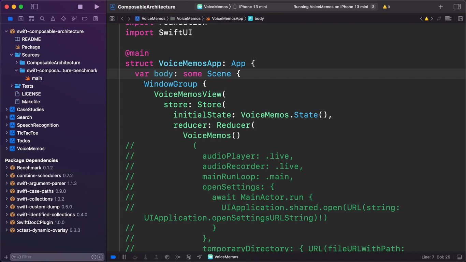Open the Find navigator magnifier icon
This screenshot has width=466, height=262.
pos(42,19)
